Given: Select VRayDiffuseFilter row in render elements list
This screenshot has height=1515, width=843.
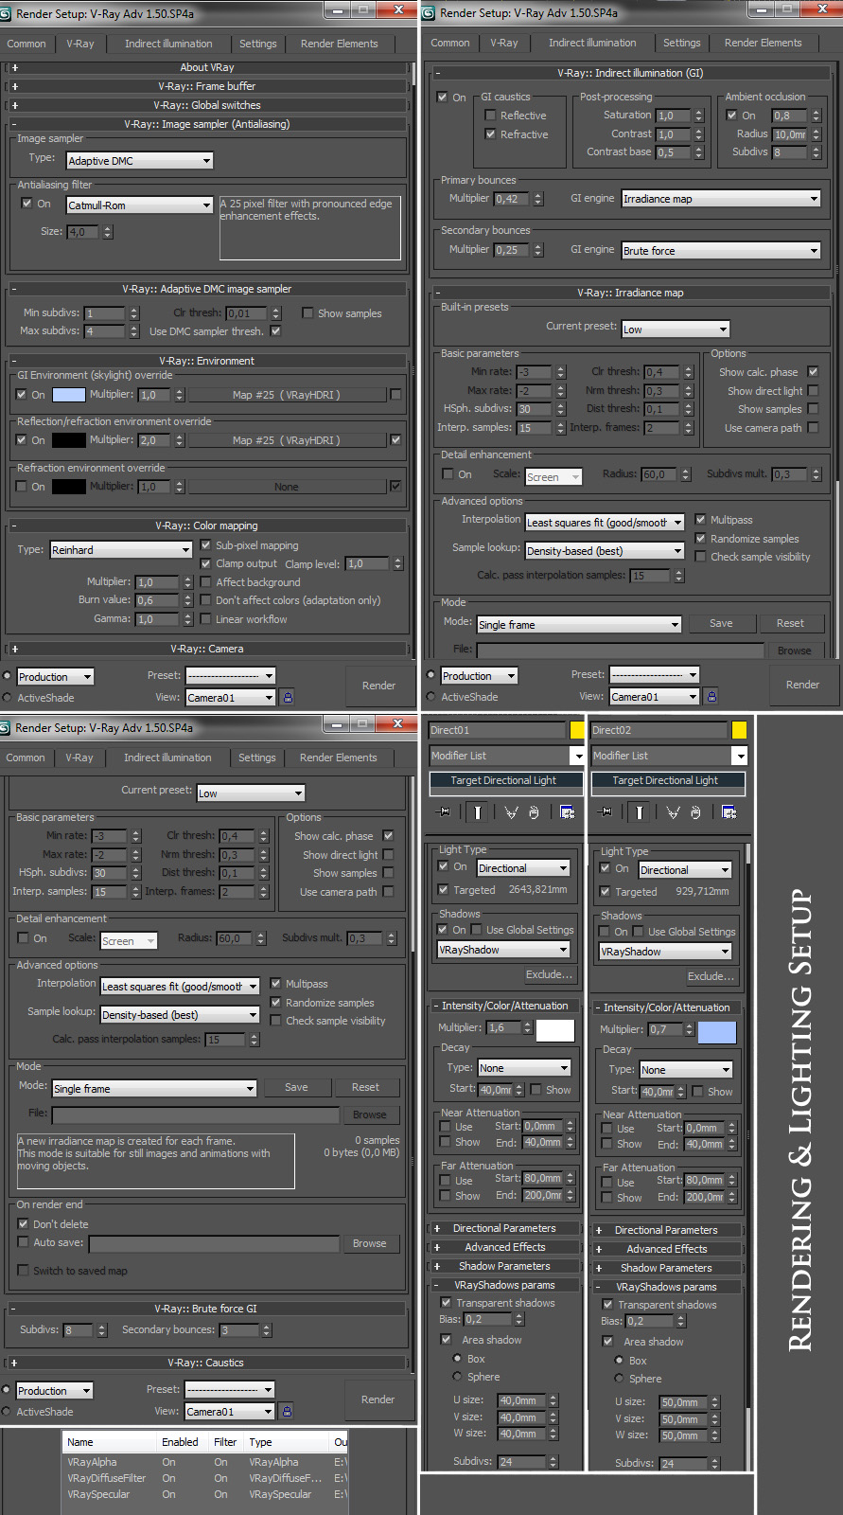Looking at the screenshot, I should [x=205, y=1478].
